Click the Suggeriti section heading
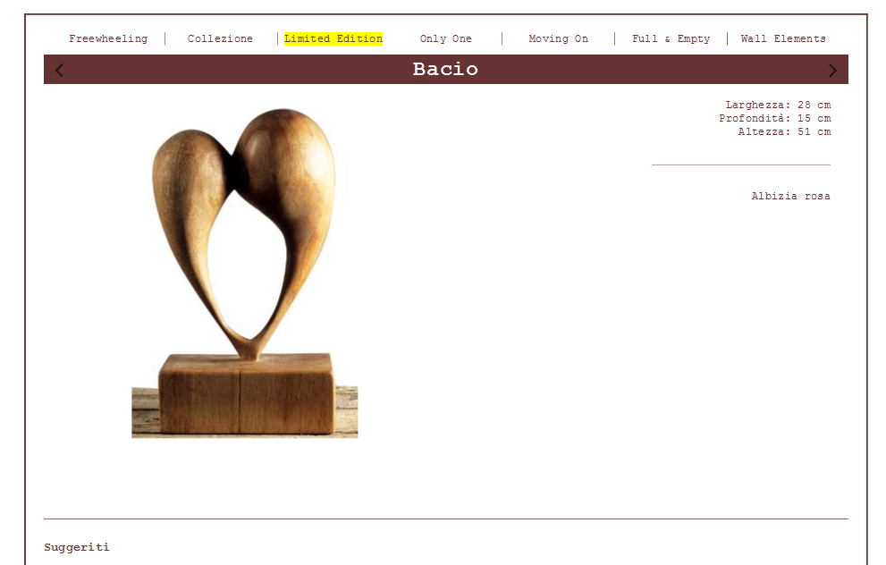This screenshot has width=886, height=565. [77, 547]
